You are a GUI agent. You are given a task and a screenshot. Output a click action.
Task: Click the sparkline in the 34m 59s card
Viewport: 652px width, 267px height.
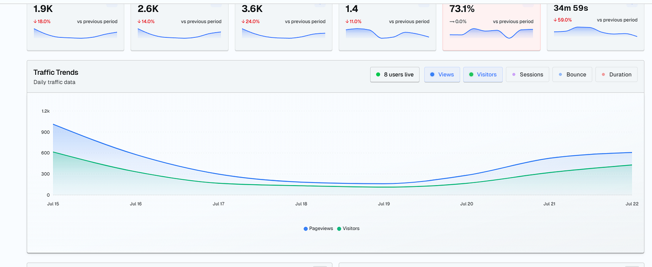[595, 32]
